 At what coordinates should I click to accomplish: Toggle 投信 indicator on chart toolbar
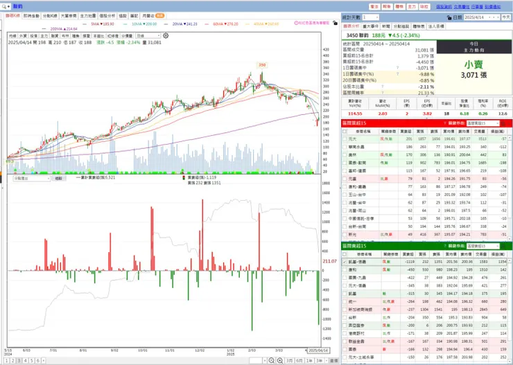point(33,36)
